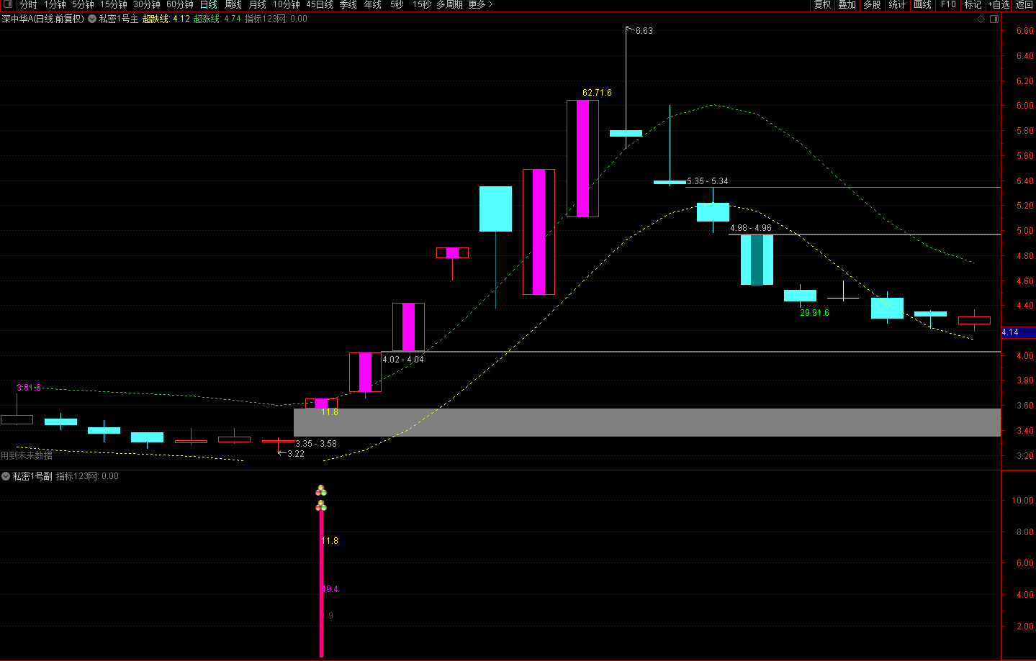Click the 超跌线: 4.12 label
Image resolution: width=1036 pixels, height=661 pixels.
coord(166,19)
